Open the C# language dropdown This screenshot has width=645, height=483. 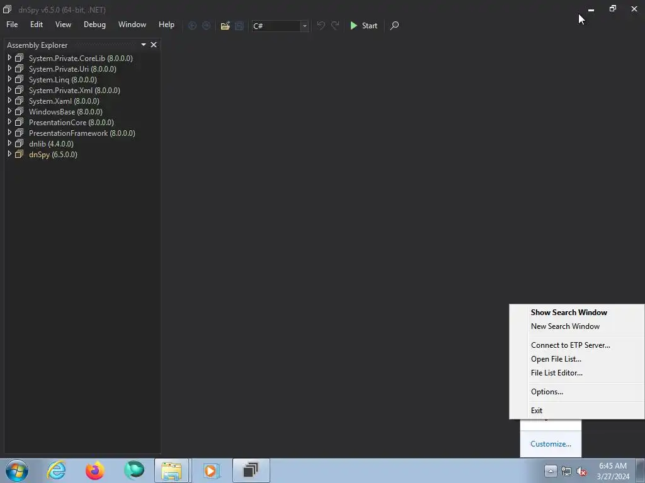tap(304, 26)
